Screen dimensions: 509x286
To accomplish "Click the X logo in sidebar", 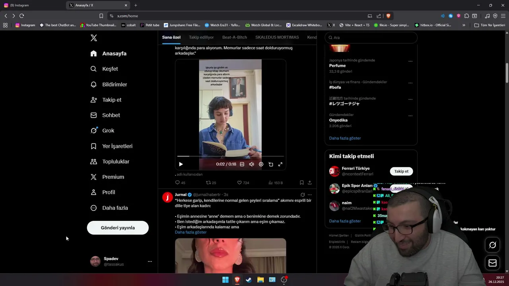I will [93, 38].
